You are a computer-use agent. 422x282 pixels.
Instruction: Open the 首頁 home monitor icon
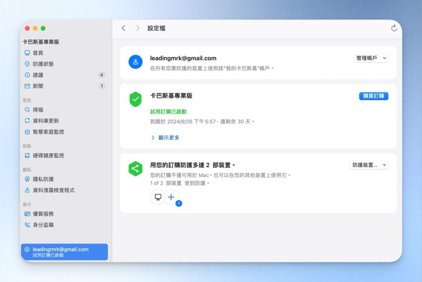point(27,53)
